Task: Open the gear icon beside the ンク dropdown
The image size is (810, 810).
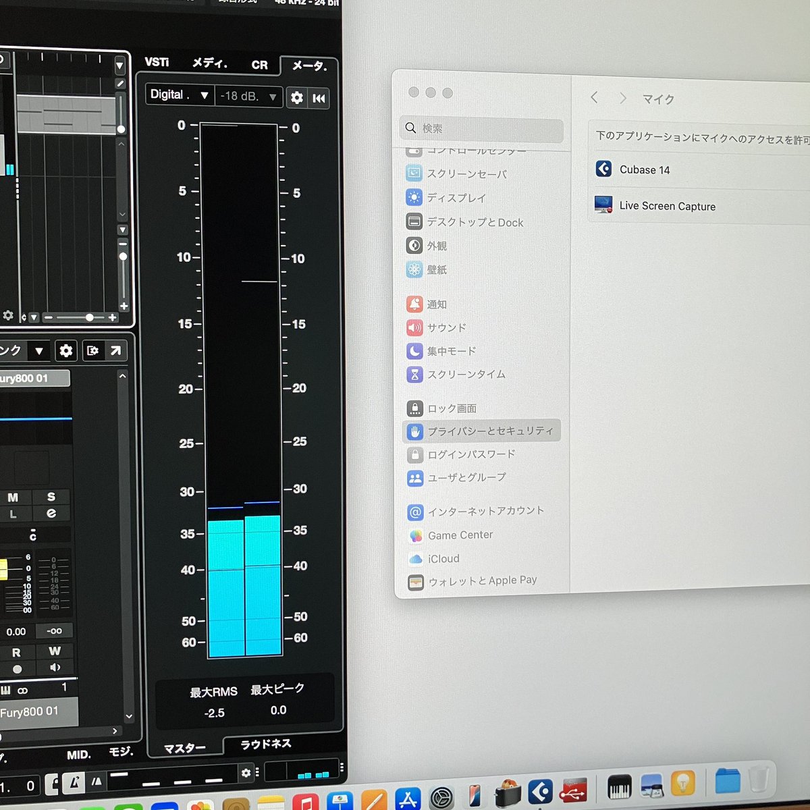Action: point(65,350)
